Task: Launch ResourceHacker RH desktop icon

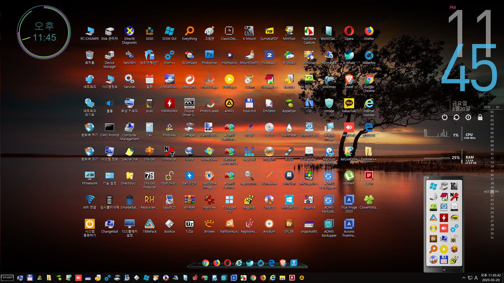Action: [x=149, y=202]
